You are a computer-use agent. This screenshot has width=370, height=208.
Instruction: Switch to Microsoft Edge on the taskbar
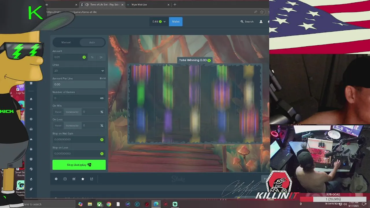point(156,204)
